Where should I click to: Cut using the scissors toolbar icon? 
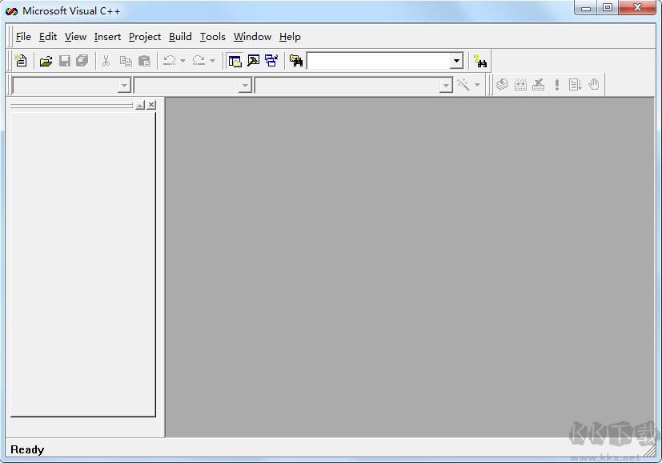pos(105,60)
